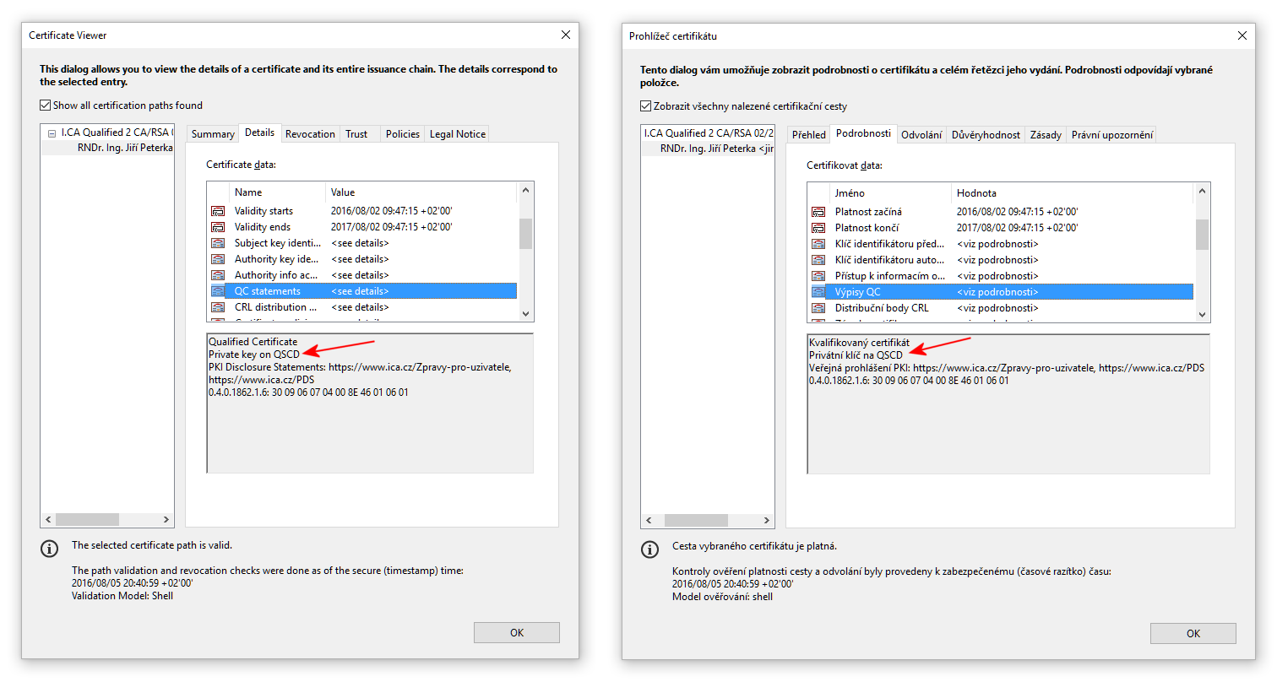Viewport: 1277px width, 682px height.
Task: Open the Přehled tab
Action: pyautogui.click(x=809, y=135)
